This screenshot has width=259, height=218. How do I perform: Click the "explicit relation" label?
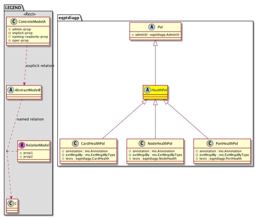pos(40,66)
